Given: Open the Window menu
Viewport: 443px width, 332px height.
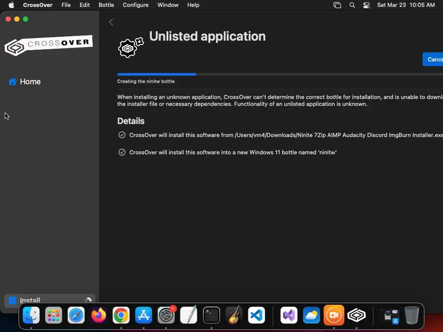Looking at the screenshot, I should coord(168,5).
